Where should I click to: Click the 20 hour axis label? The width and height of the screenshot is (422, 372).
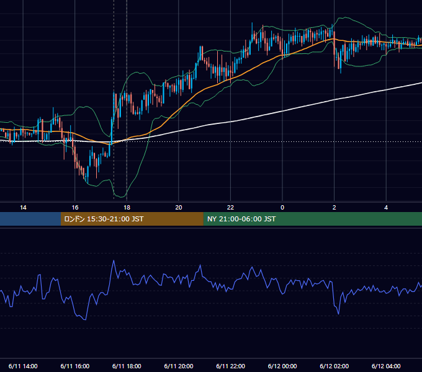179,208
